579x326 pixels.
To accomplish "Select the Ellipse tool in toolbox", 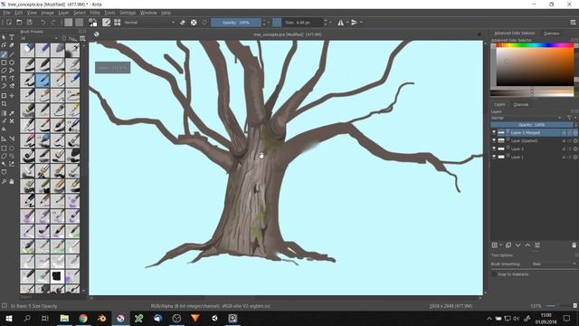I will coord(12,62).
